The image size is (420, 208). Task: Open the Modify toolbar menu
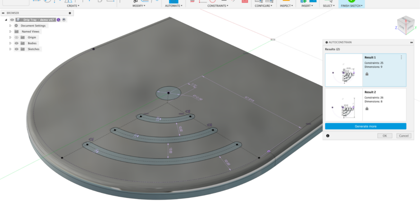[139, 6]
